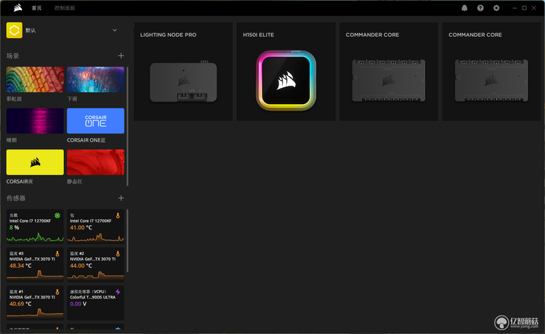Open the 温度 #3 RTX 3070 Ti sensor

(35, 264)
